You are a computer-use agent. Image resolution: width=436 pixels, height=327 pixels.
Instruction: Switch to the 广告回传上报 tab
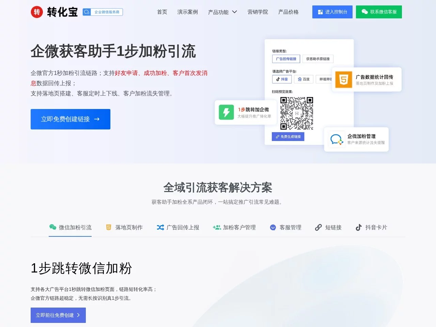pos(178,227)
